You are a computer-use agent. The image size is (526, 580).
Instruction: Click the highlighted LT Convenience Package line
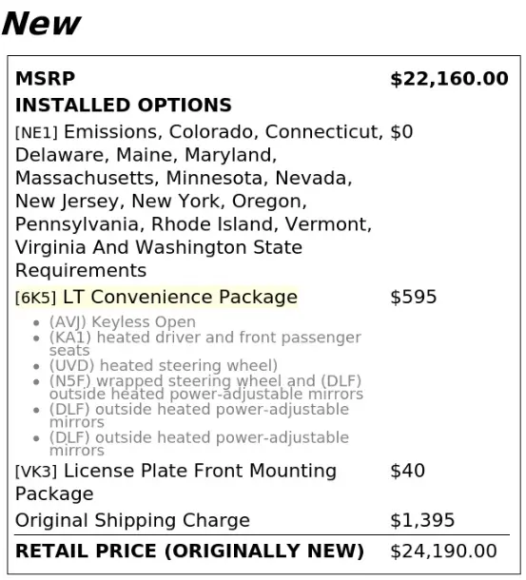click(x=156, y=297)
